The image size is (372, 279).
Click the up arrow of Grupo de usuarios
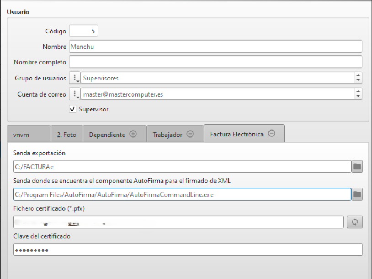click(358, 76)
